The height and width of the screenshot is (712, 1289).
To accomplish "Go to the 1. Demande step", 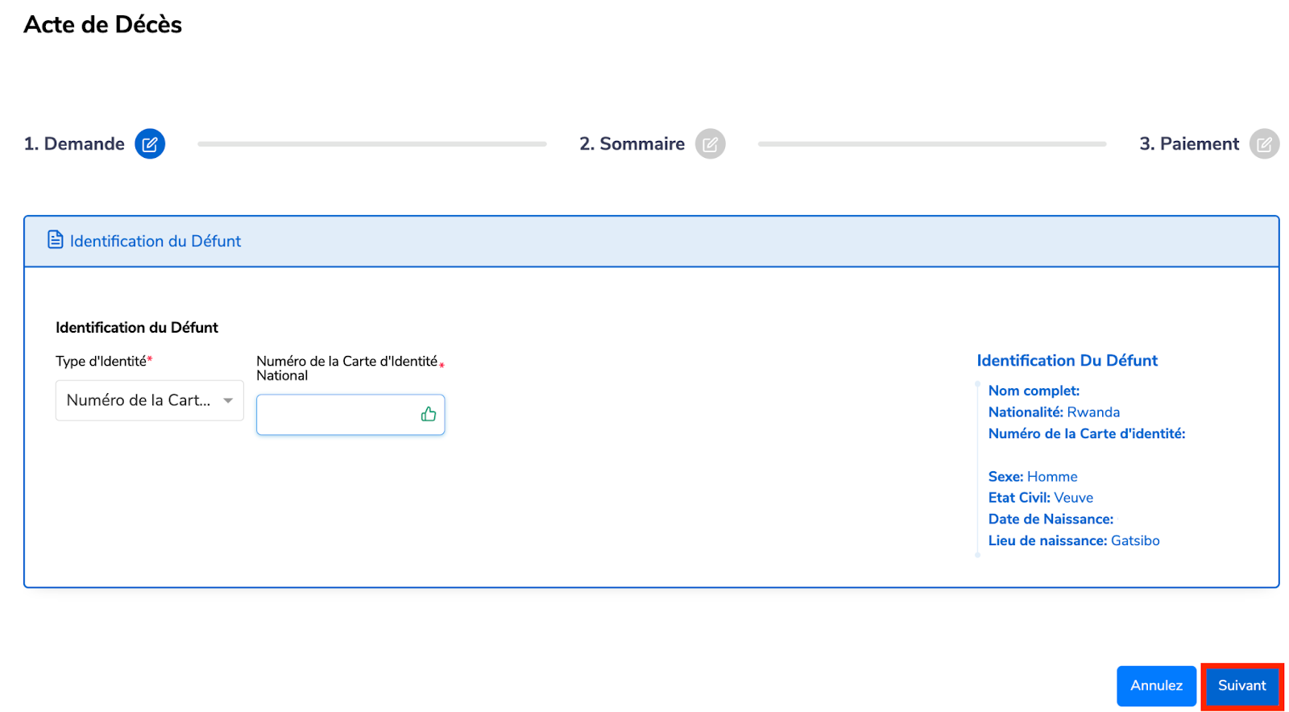I will (74, 144).
